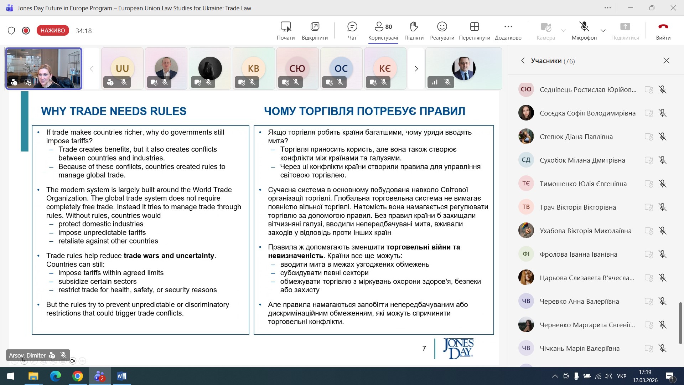
Task: Click the Pop out (Відкріпити) icon
Action: tap(315, 27)
